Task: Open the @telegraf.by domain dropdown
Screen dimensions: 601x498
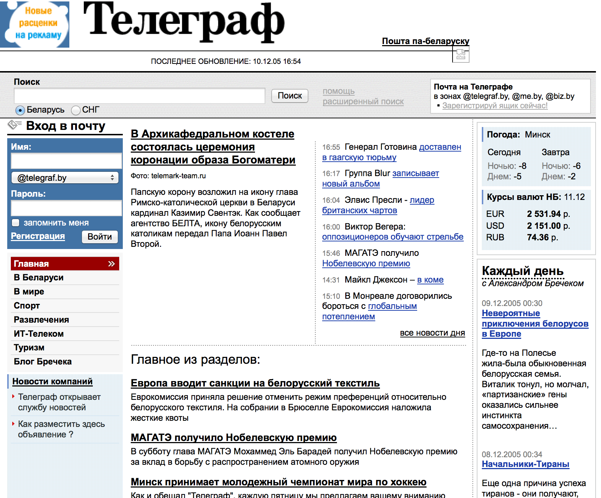Action: [65, 178]
